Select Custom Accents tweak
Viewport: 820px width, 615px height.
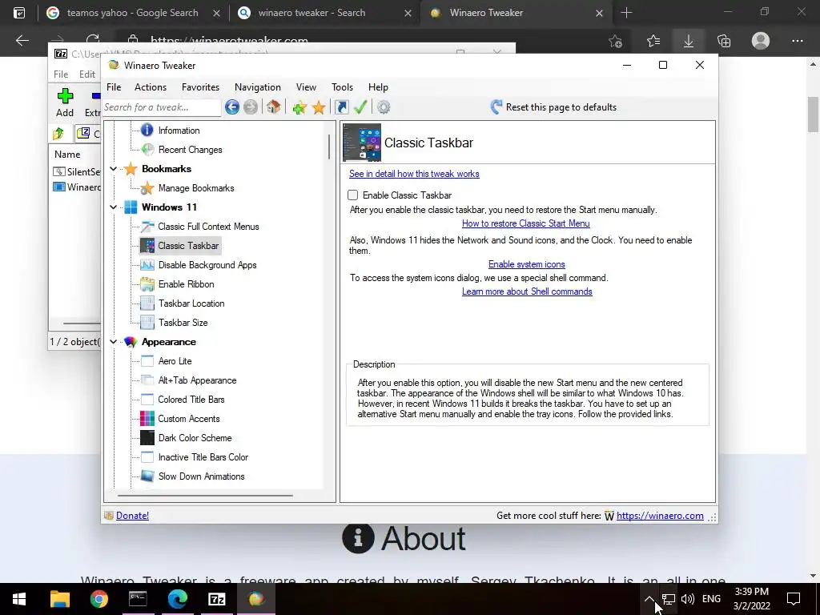click(188, 419)
